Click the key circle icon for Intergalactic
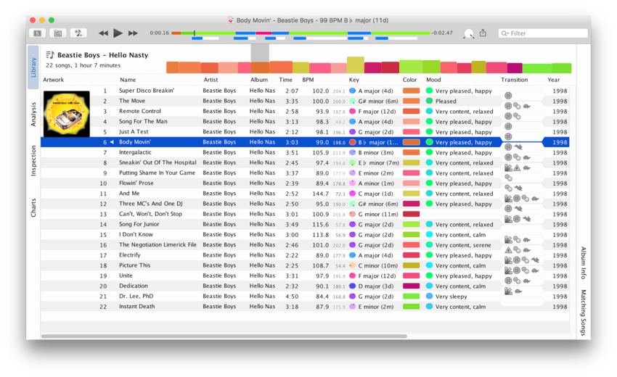The width and height of the screenshot is (617, 377). pos(353,153)
